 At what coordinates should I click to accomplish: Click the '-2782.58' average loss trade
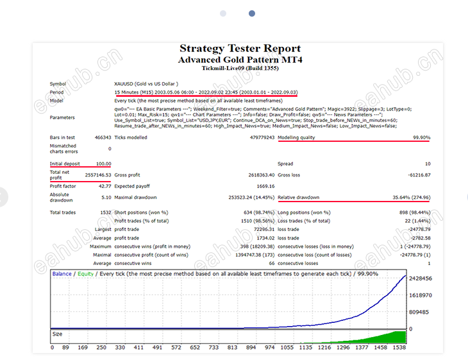421,238
